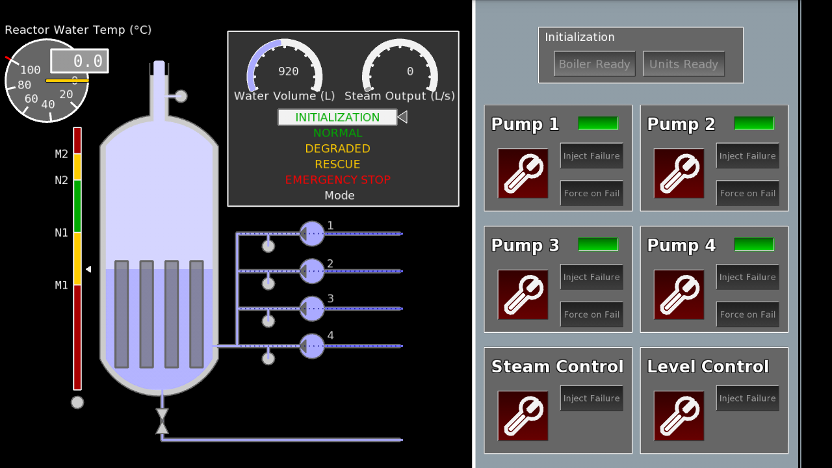Click the mode selector arrow beside INITIALIZATION
This screenshot has height=468, width=832.
click(402, 117)
